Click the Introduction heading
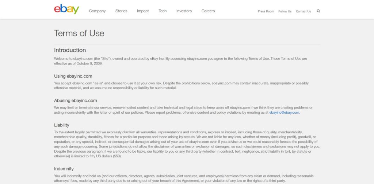The width and height of the screenshot is (374, 184). click(x=70, y=50)
